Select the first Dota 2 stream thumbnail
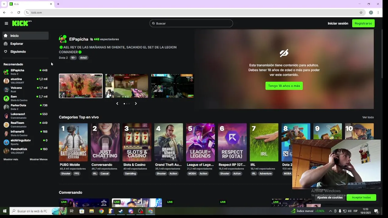388x218 pixels. click(81, 86)
